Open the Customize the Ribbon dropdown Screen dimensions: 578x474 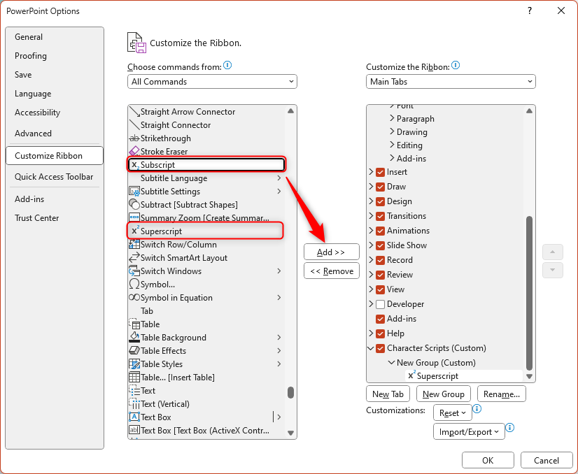point(450,81)
